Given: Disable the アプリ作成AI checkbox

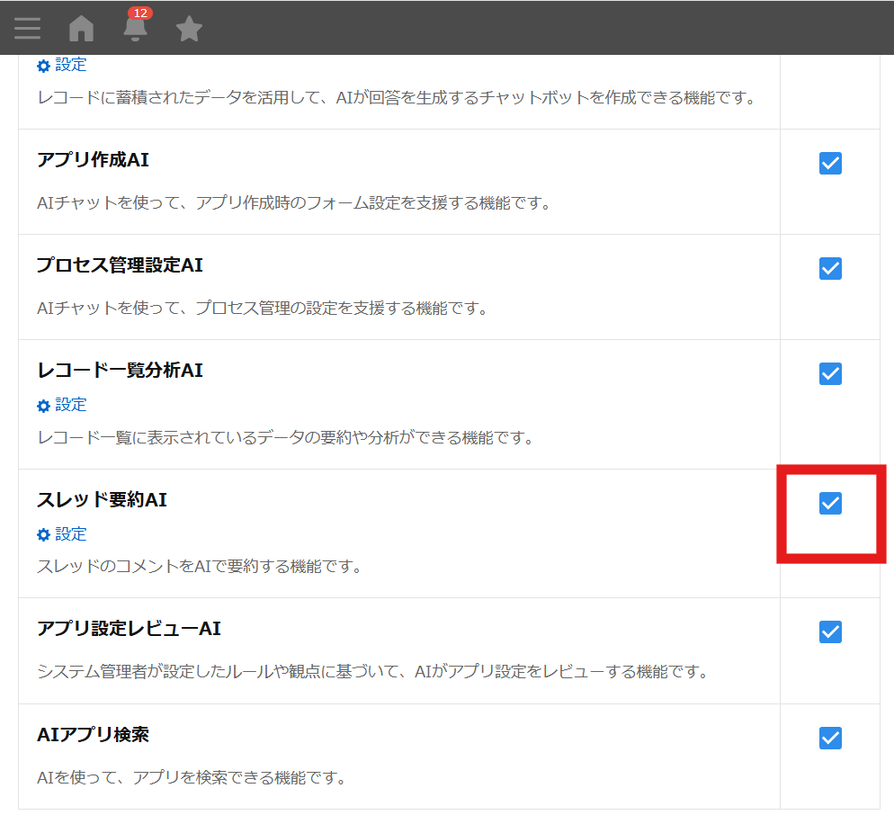Looking at the screenshot, I should point(830,163).
